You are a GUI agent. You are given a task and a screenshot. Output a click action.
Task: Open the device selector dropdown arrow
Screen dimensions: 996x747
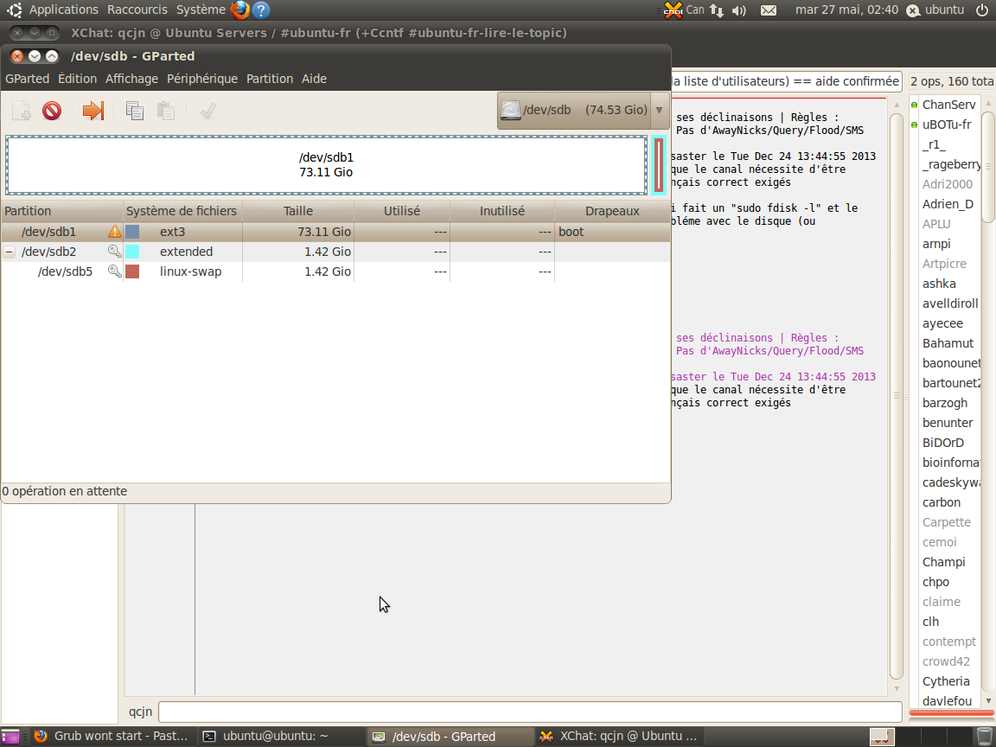click(660, 110)
